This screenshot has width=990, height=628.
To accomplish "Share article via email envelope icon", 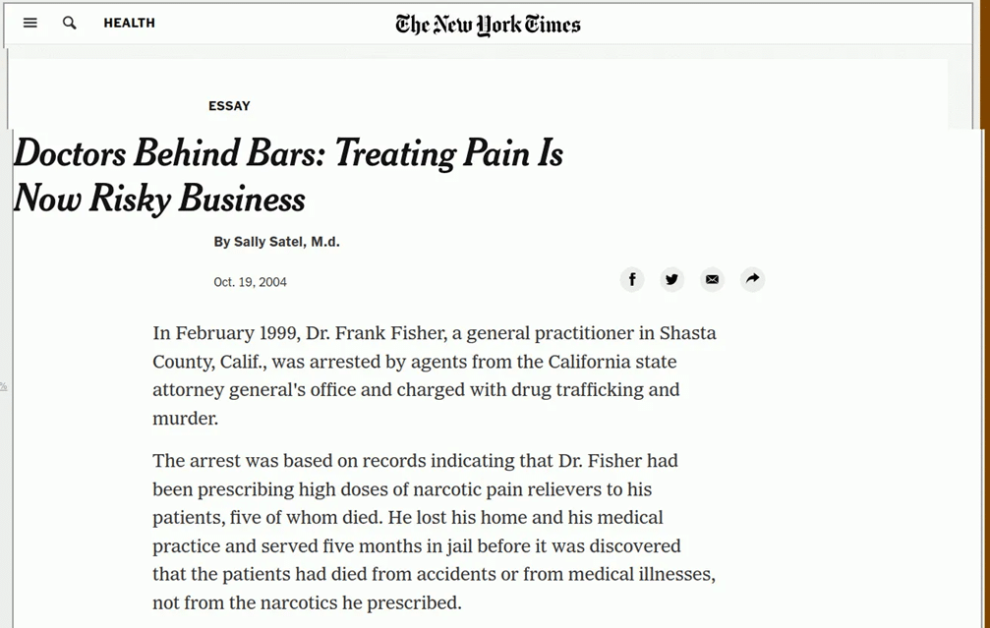I will (712, 279).
